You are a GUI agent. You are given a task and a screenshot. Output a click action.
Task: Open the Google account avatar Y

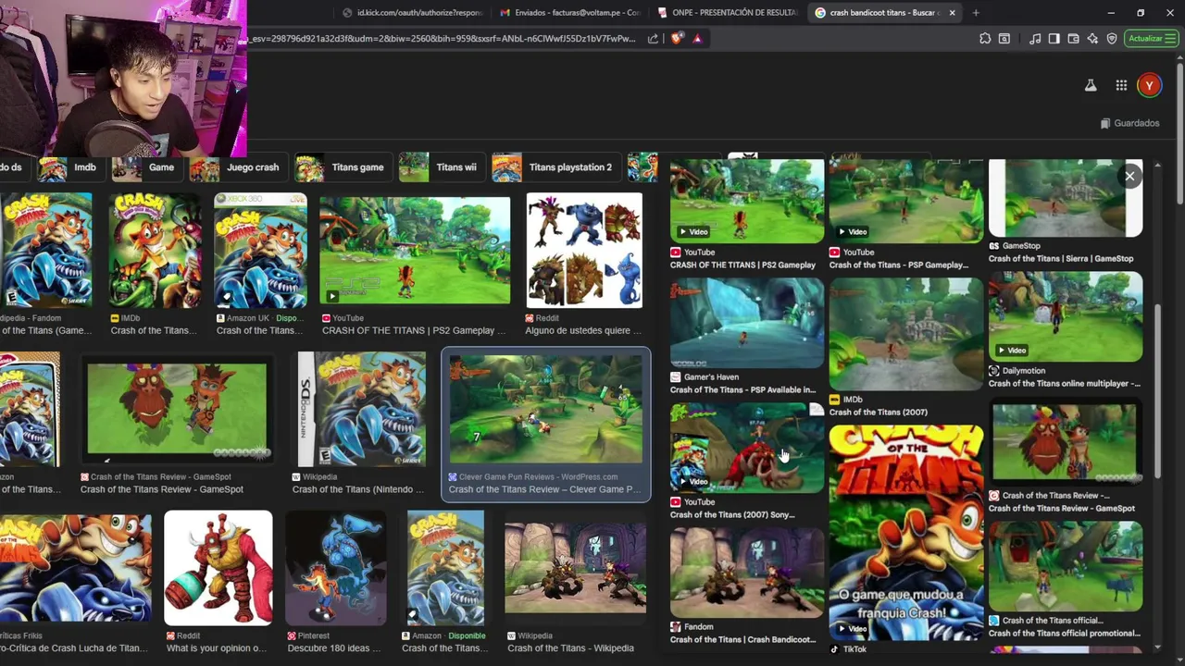tap(1149, 85)
